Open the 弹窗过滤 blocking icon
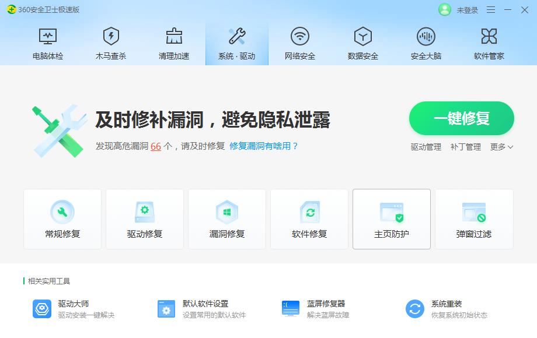This screenshot has width=537, height=338. [474, 212]
